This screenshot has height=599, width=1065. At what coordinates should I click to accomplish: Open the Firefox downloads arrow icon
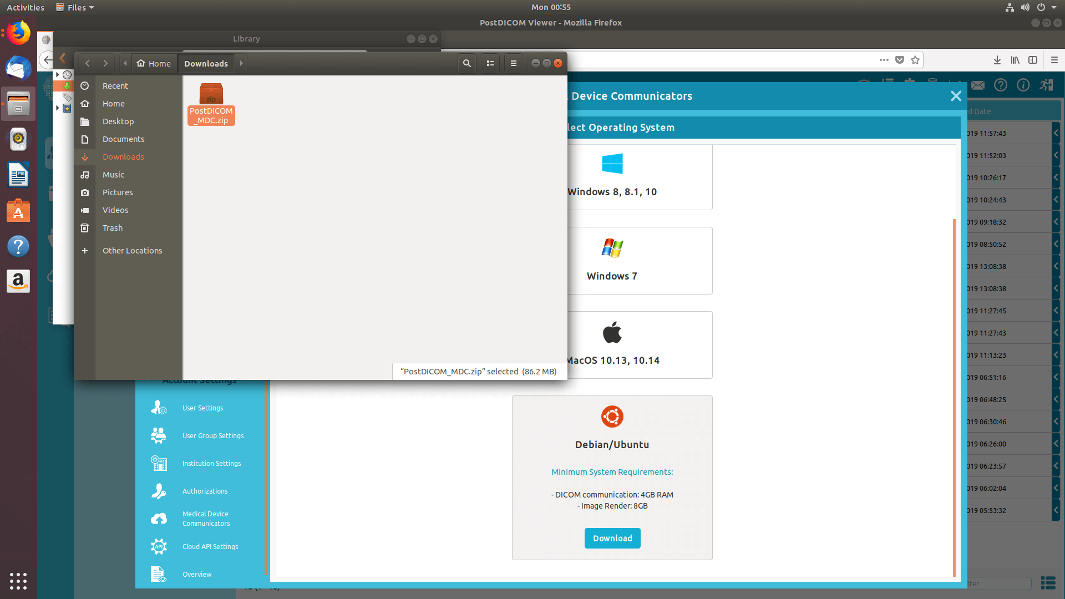coord(997,60)
